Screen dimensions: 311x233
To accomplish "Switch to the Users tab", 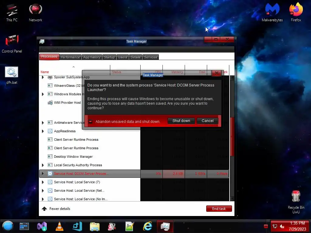I will [123, 57].
